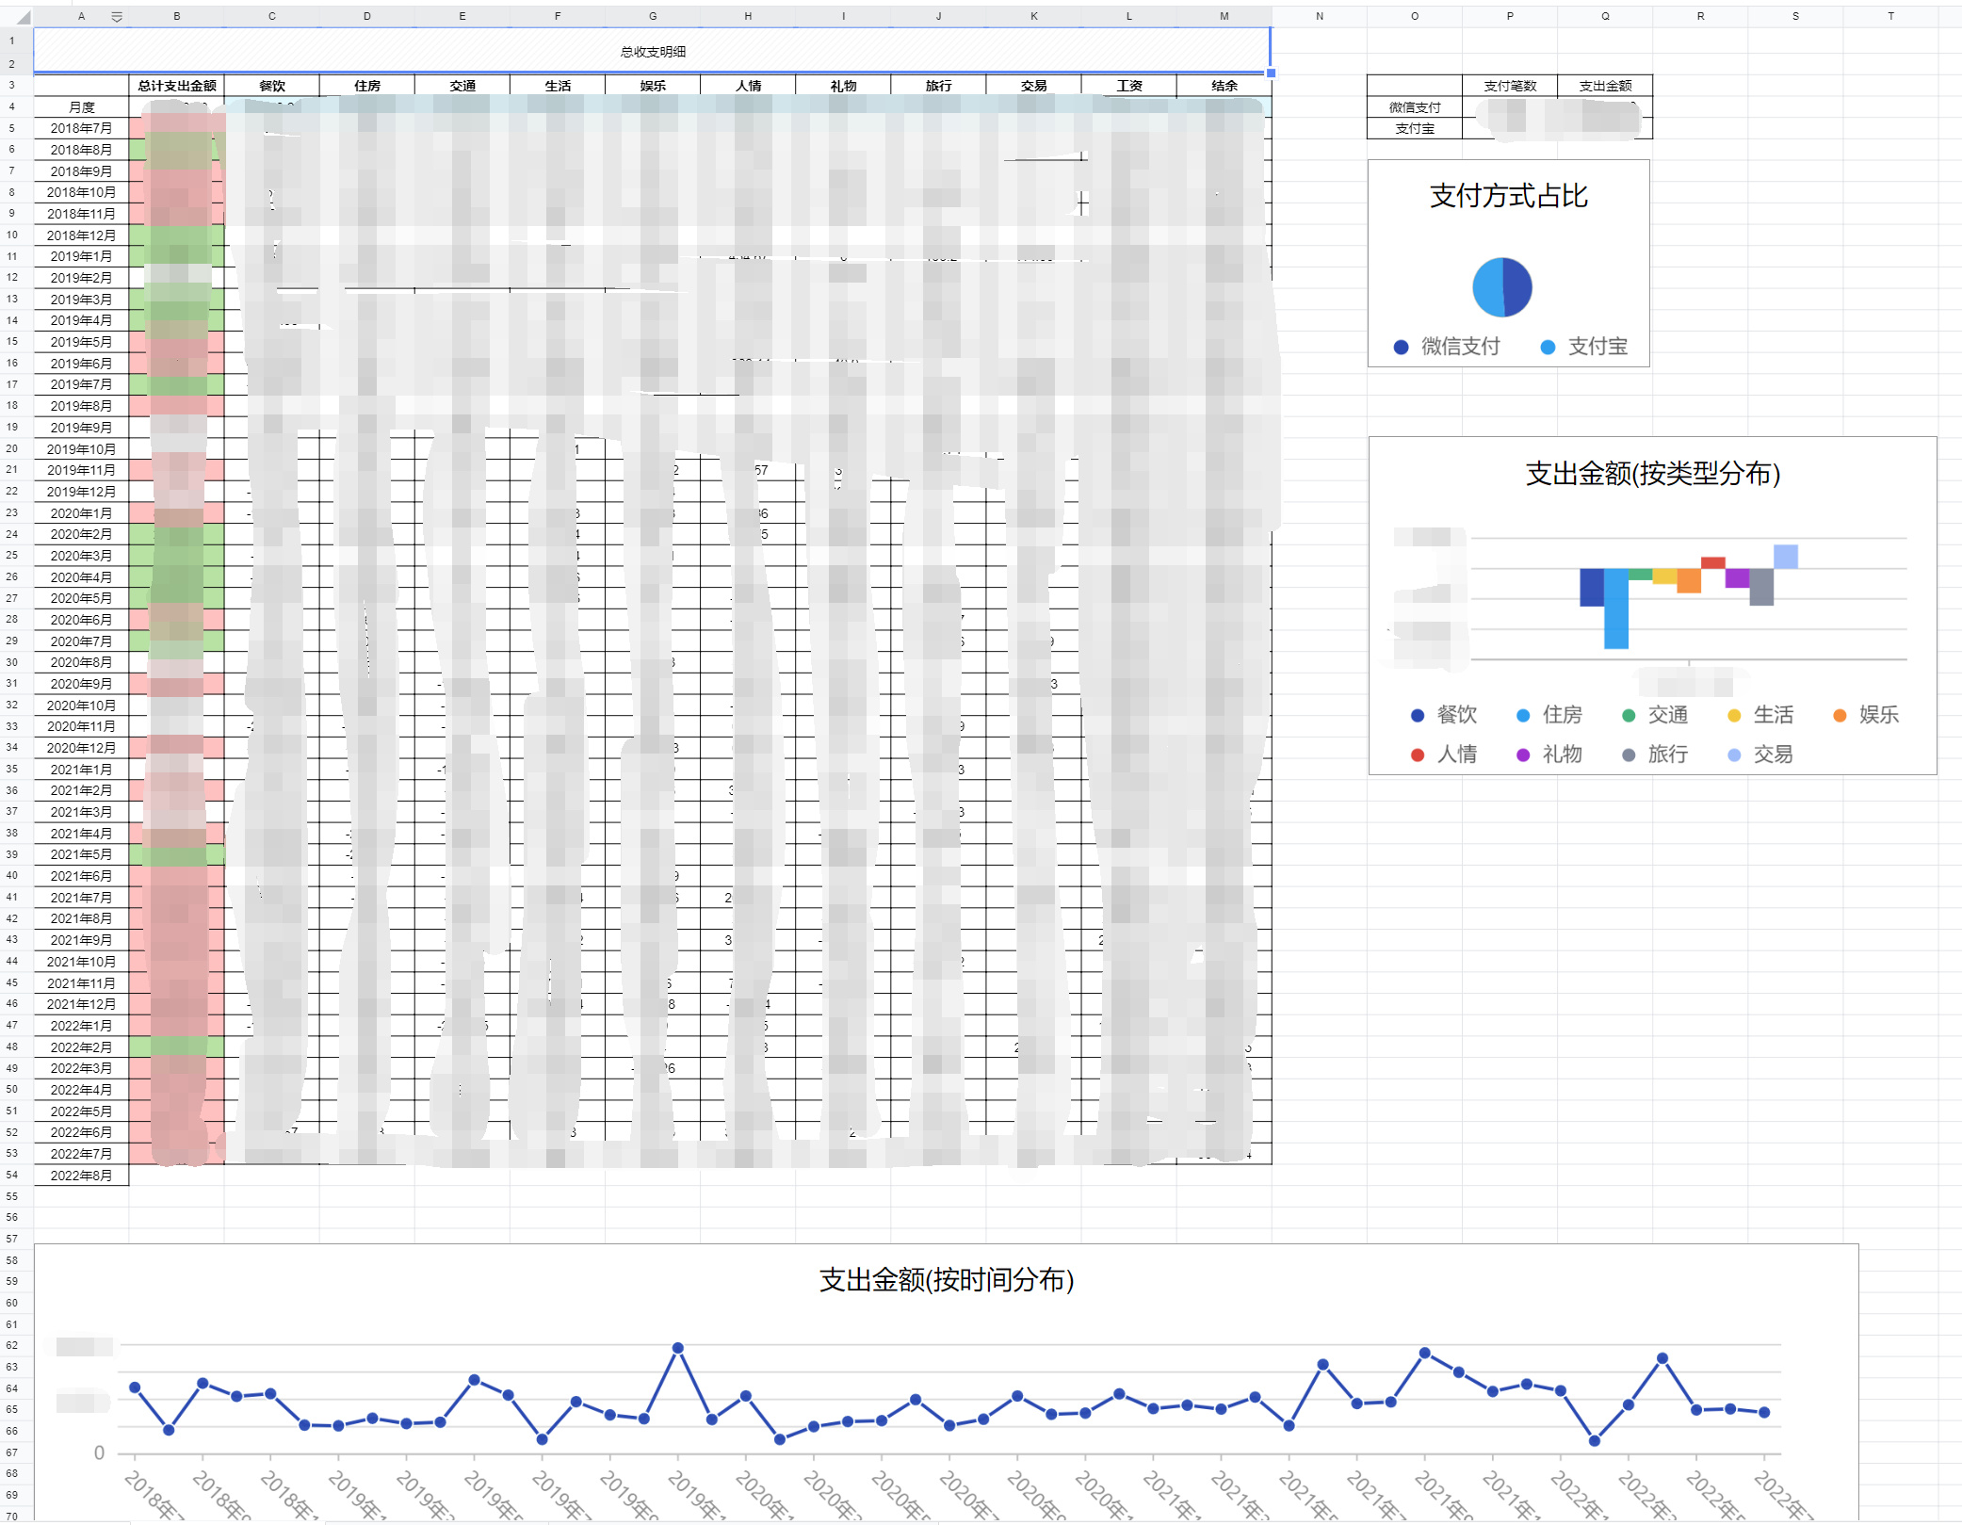Viewport: 1962px width, 1525px height.
Task: Click the 人情 legend entry in bar chart
Action: 1444,754
